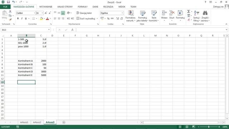Switch to DANE ribbon tab
Screen dimensions: 229x129
(96, 7)
